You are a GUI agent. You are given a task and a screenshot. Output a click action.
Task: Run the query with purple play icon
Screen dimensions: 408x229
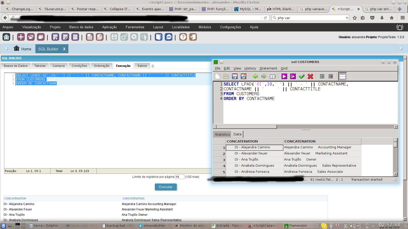click(x=284, y=76)
